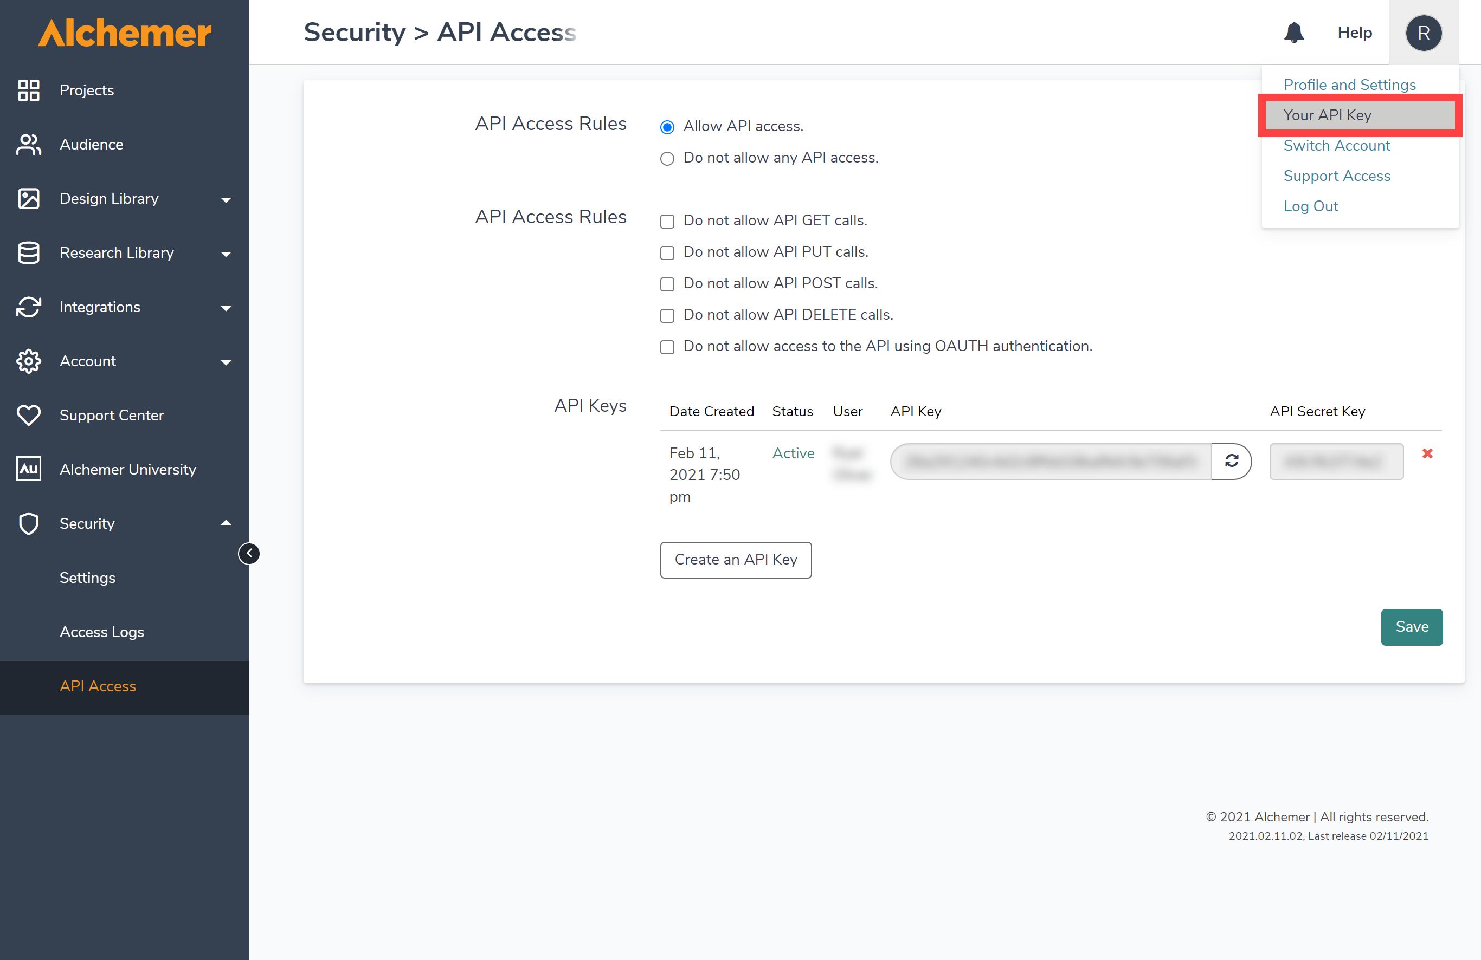Open Support Center link
The height and width of the screenshot is (960, 1481).
pyautogui.click(x=111, y=416)
